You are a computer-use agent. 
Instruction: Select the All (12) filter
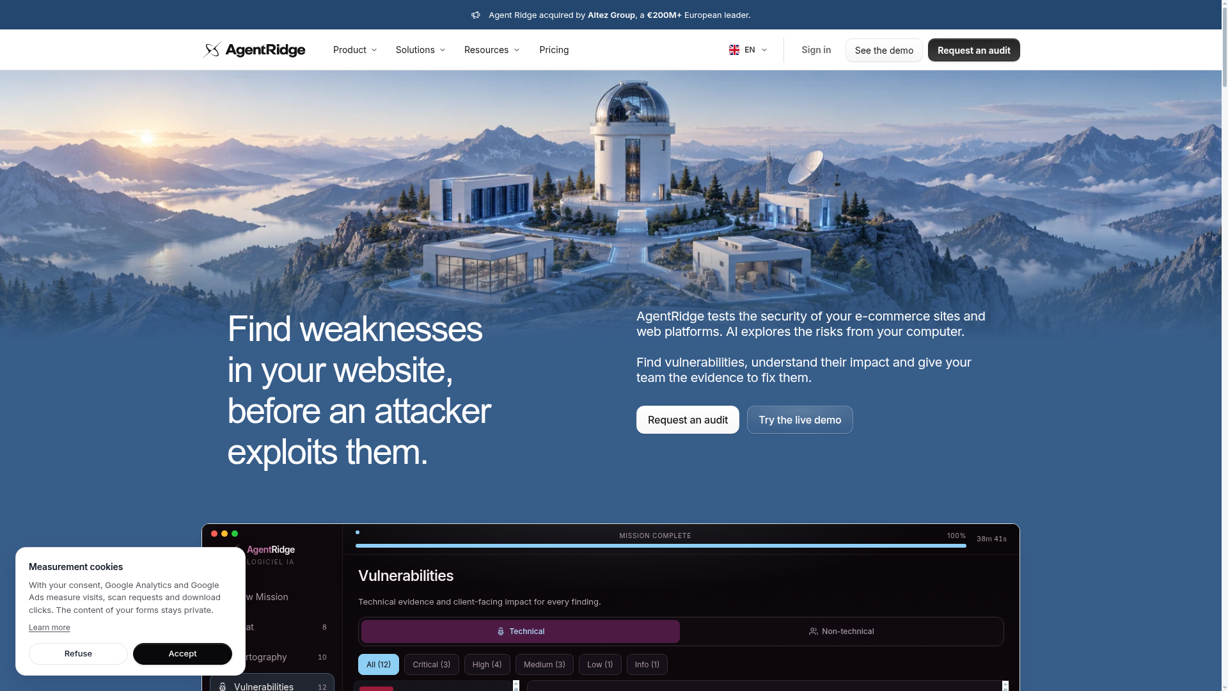pyautogui.click(x=379, y=665)
